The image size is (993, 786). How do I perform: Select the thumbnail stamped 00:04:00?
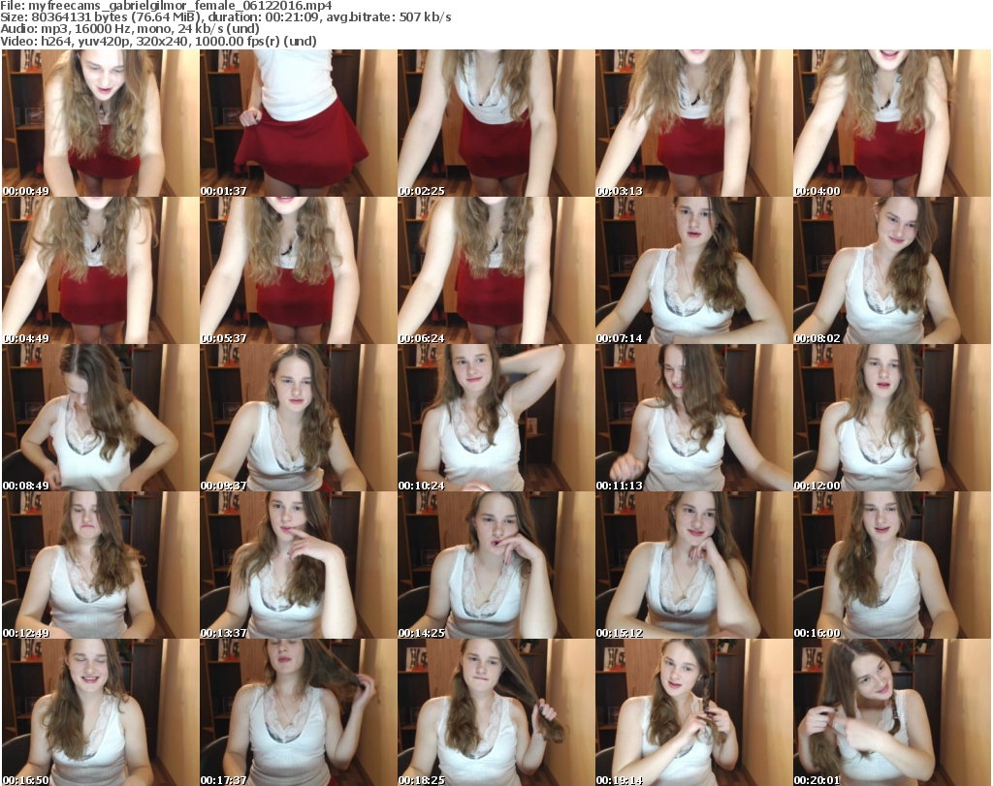pos(892,123)
